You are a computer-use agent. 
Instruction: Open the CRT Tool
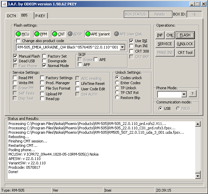(185, 53)
